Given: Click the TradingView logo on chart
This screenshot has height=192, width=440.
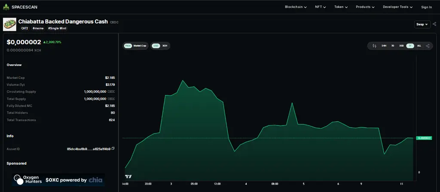Looking at the screenshot, I should coord(128,177).
